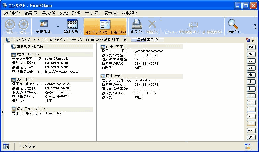Open the John Smith contact entry
This screenshot has height=152, width=259.
26,80
